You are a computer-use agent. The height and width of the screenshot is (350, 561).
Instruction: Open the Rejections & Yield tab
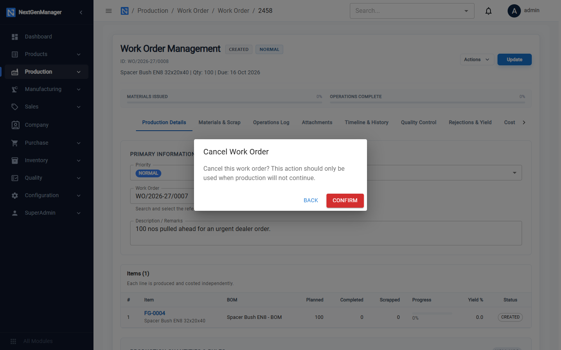point(470,122)
